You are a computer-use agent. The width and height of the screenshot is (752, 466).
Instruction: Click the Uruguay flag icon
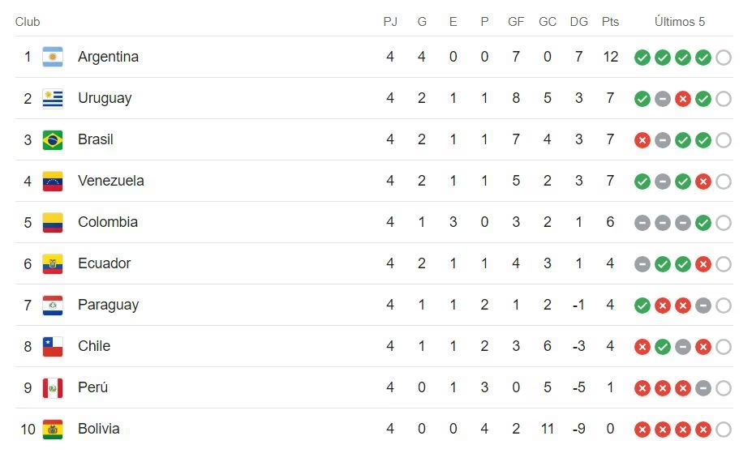click(x=53, y=98)
